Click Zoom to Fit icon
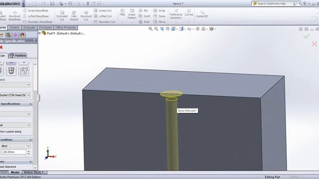 151,29
